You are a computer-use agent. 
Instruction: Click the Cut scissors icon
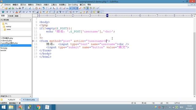(x=30, y=8)
